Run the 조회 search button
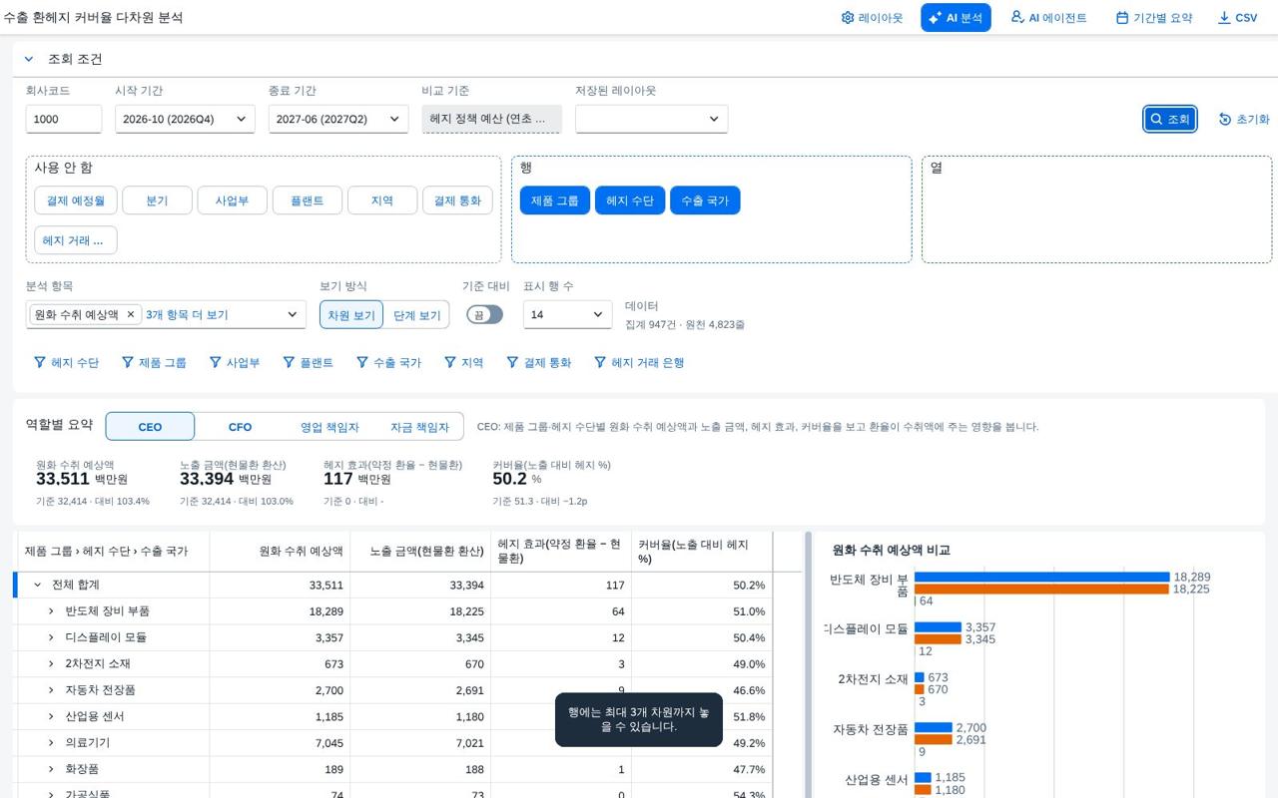The height and width of the screenshot is (798, 1278). click(1170, 119)
